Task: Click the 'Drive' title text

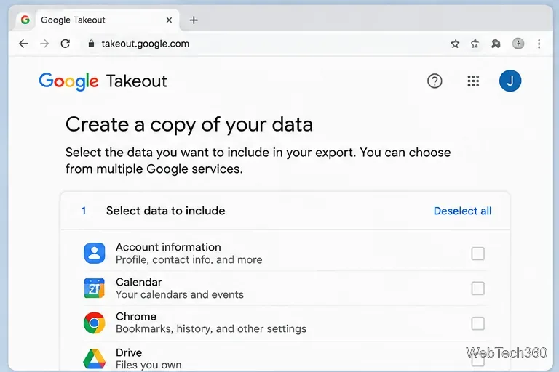Action: pos(129,352)
